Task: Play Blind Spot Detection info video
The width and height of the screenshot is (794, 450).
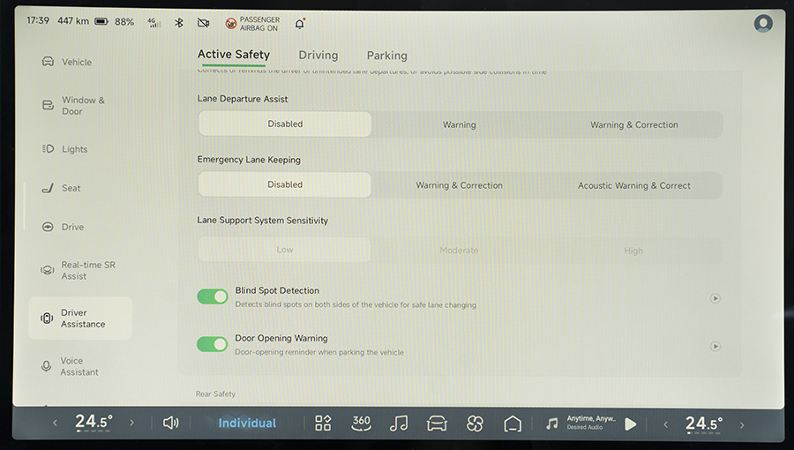Action: point(715,298)
